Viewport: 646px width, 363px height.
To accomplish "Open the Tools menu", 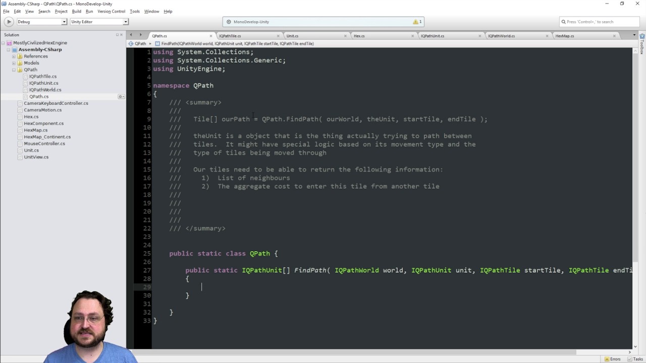I will point(135,11).
